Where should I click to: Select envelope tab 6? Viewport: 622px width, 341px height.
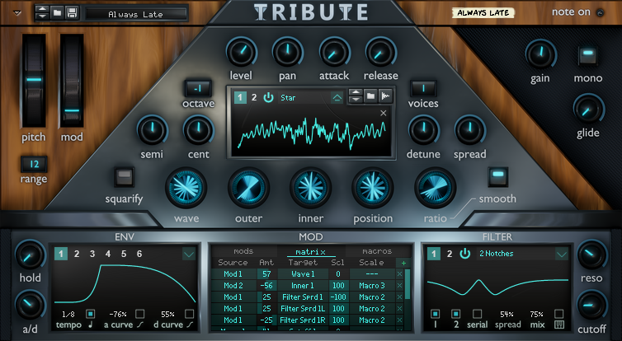pyautogui.click(x=139, y=254)
